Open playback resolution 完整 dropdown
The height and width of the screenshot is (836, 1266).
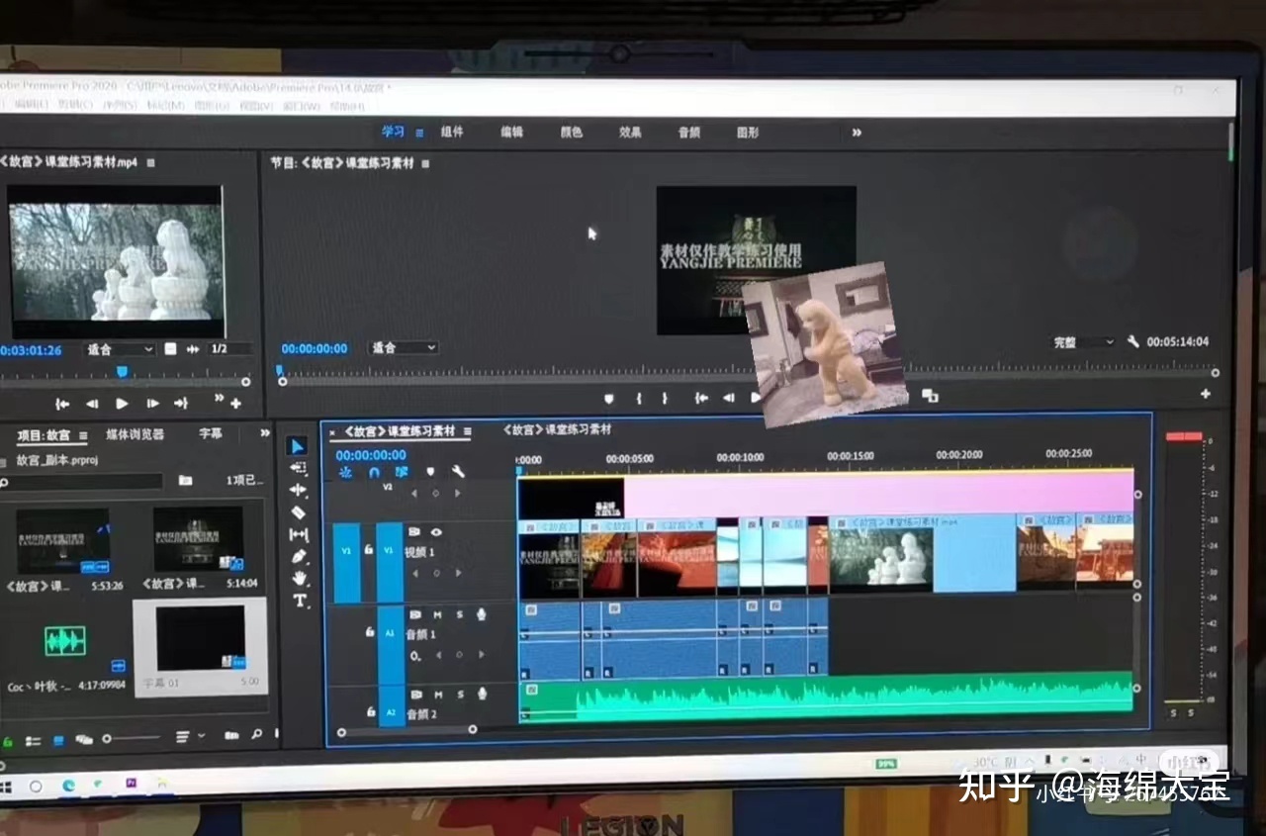coord(1083,342)
